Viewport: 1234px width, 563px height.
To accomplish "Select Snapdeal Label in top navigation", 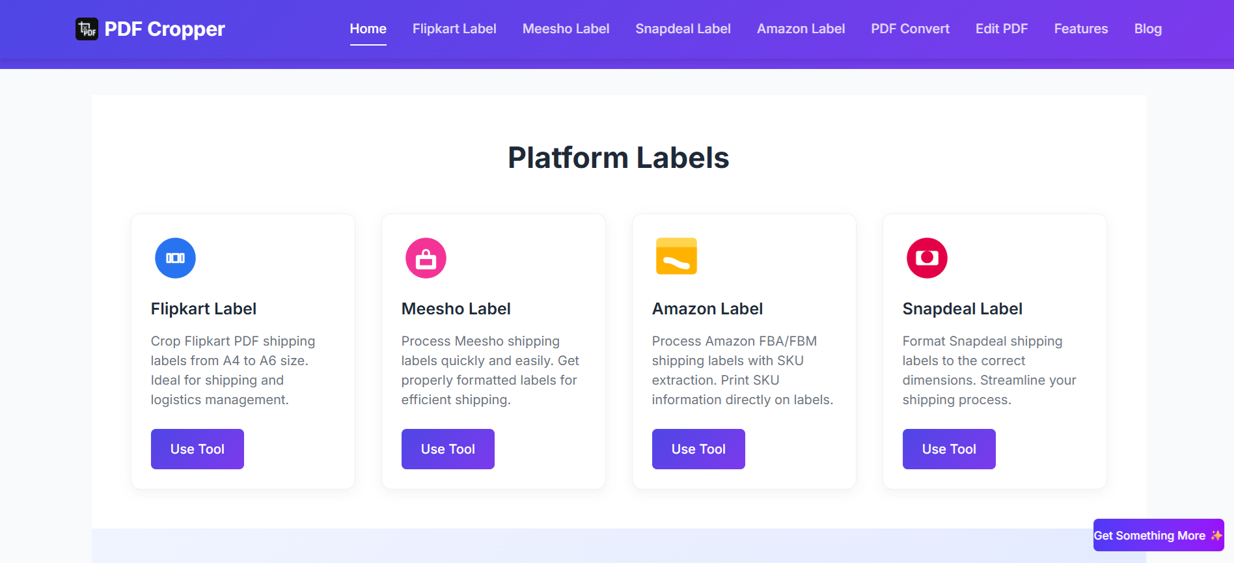I will pos(683,29).
